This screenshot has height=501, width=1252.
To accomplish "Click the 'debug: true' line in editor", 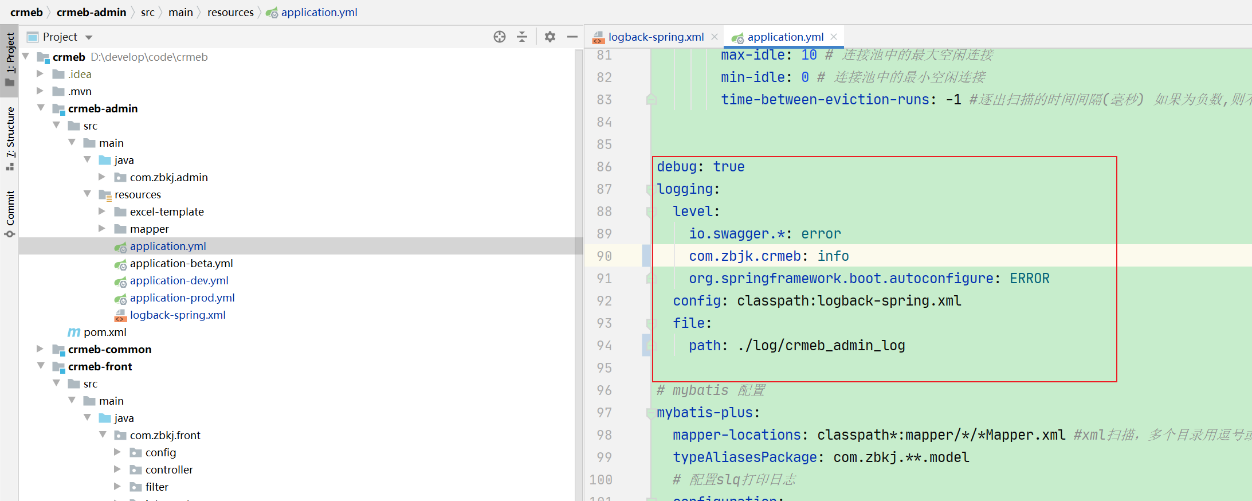I will (700, 167).
